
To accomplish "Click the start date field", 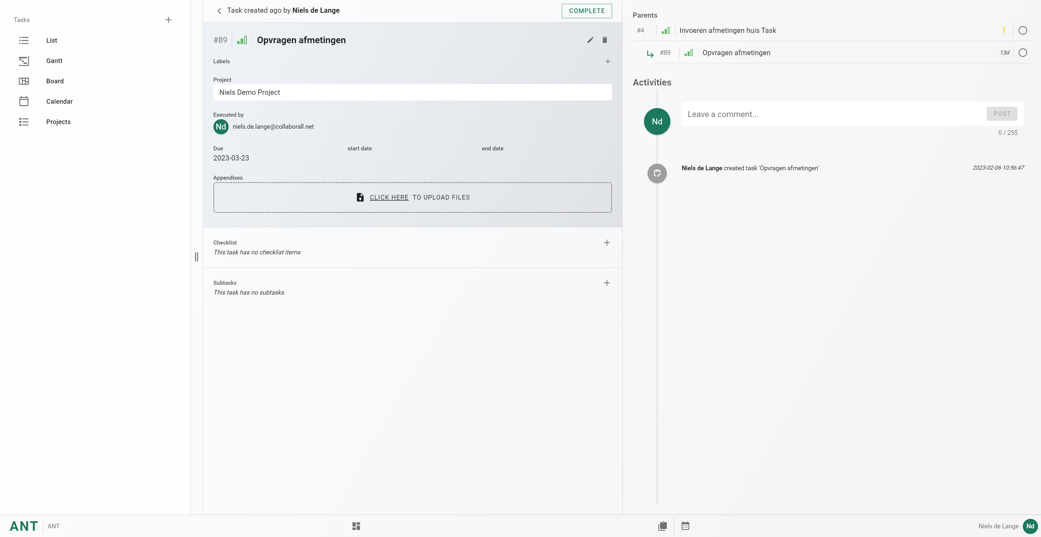I will tap(359, 149).
